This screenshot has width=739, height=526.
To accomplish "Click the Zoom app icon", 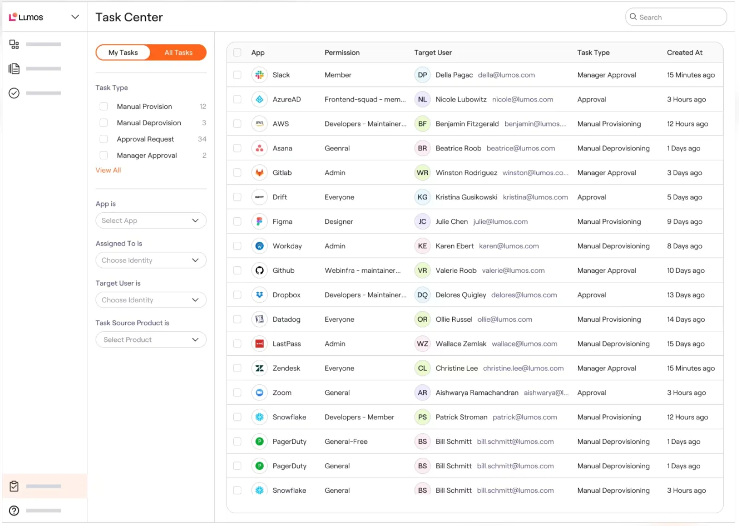I will point(260,393).
